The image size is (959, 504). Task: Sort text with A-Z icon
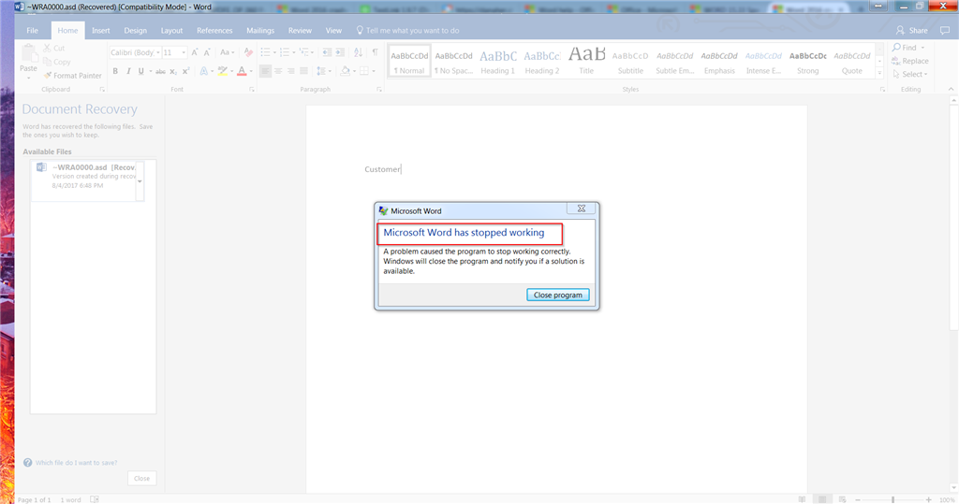[x=359, y=52]
